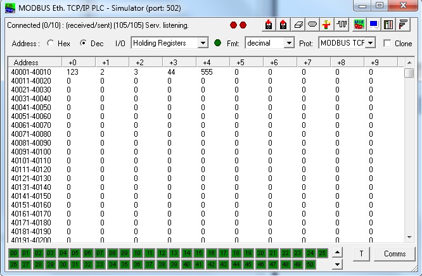This screenshot has height=276, width=422.
Task: Click the green indicator beside Fmt
Action: [218, 43]
